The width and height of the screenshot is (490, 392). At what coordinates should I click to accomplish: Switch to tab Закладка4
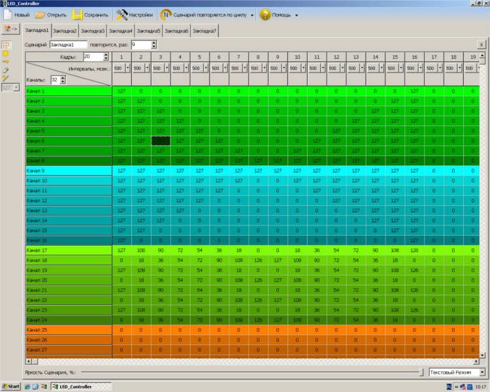(x=121, y=31)
